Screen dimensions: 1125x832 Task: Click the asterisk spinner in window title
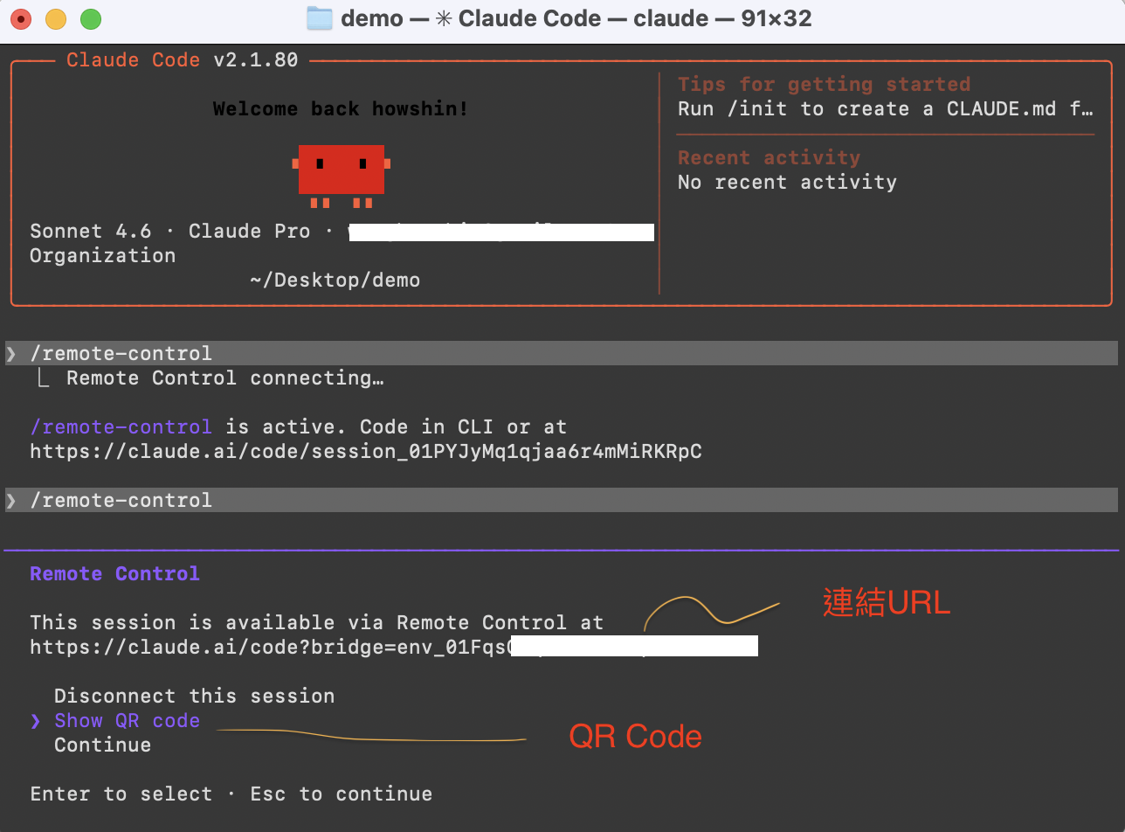click(443, 18)
